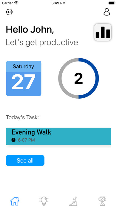Tap the 6:07 PM task time

26,140
